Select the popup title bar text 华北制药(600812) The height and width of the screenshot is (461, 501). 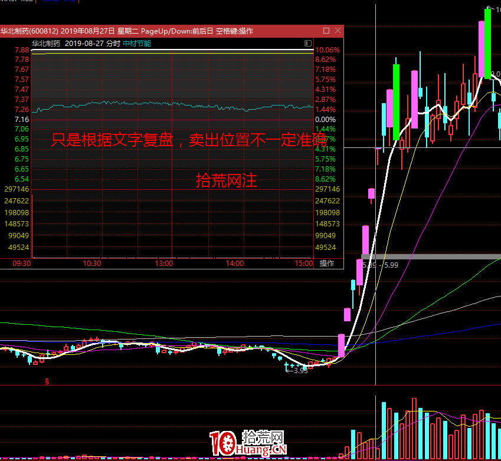pos(30,31)
